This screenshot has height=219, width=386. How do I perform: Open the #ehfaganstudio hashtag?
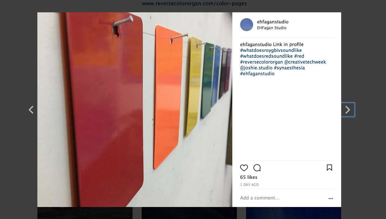tap(257, 74)
